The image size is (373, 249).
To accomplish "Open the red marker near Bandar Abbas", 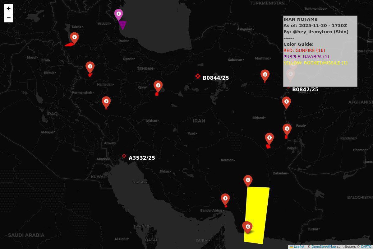I will pos(225,199).
